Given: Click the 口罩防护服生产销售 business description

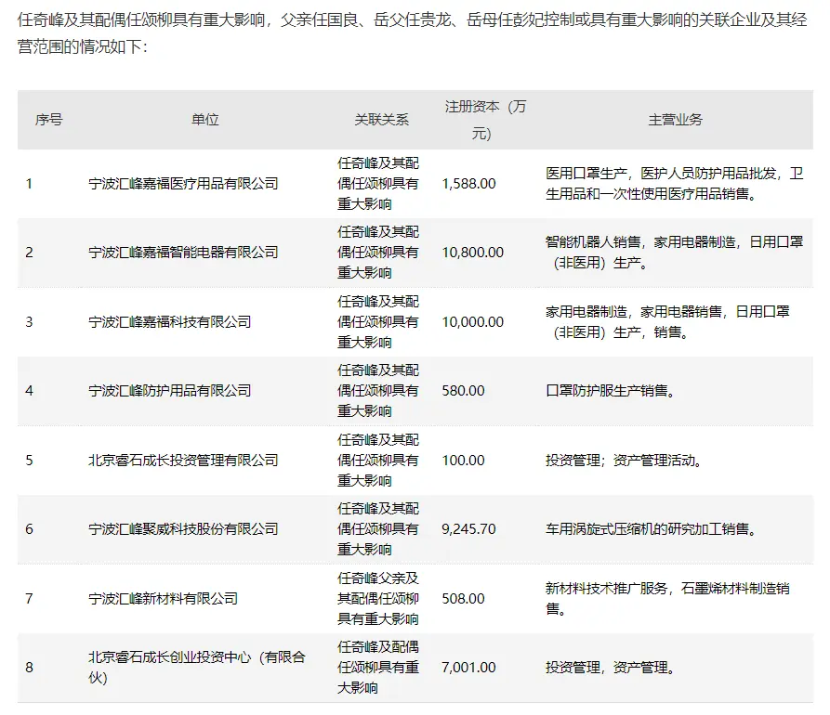Looking at the screenshot, I should point(610,391).
